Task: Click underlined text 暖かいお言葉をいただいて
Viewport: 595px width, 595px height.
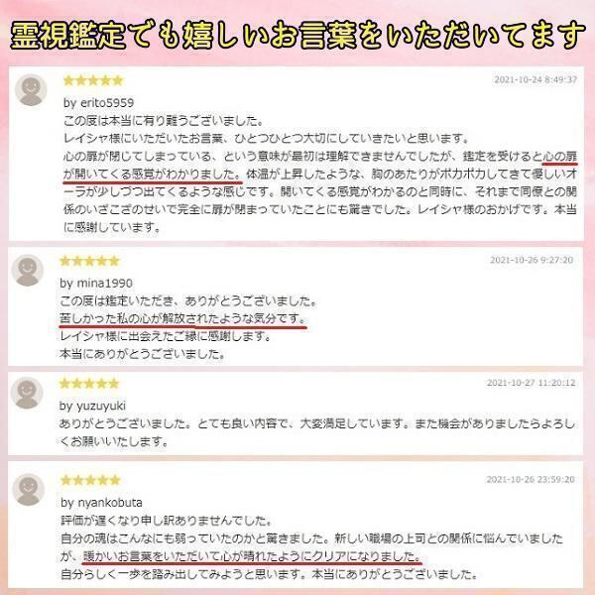Action: [x=152, y=556]
